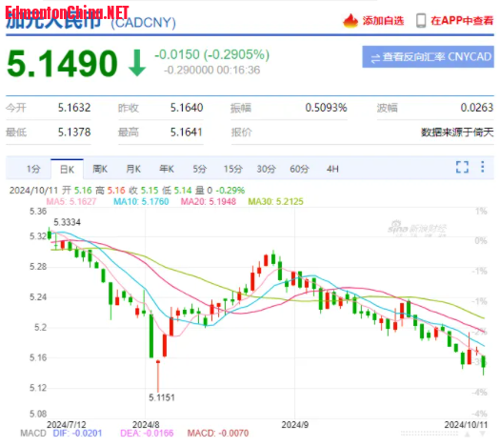Screen dimensions: 500x447
Task: Switch to the 5分 interval
Action: (200, 169)
